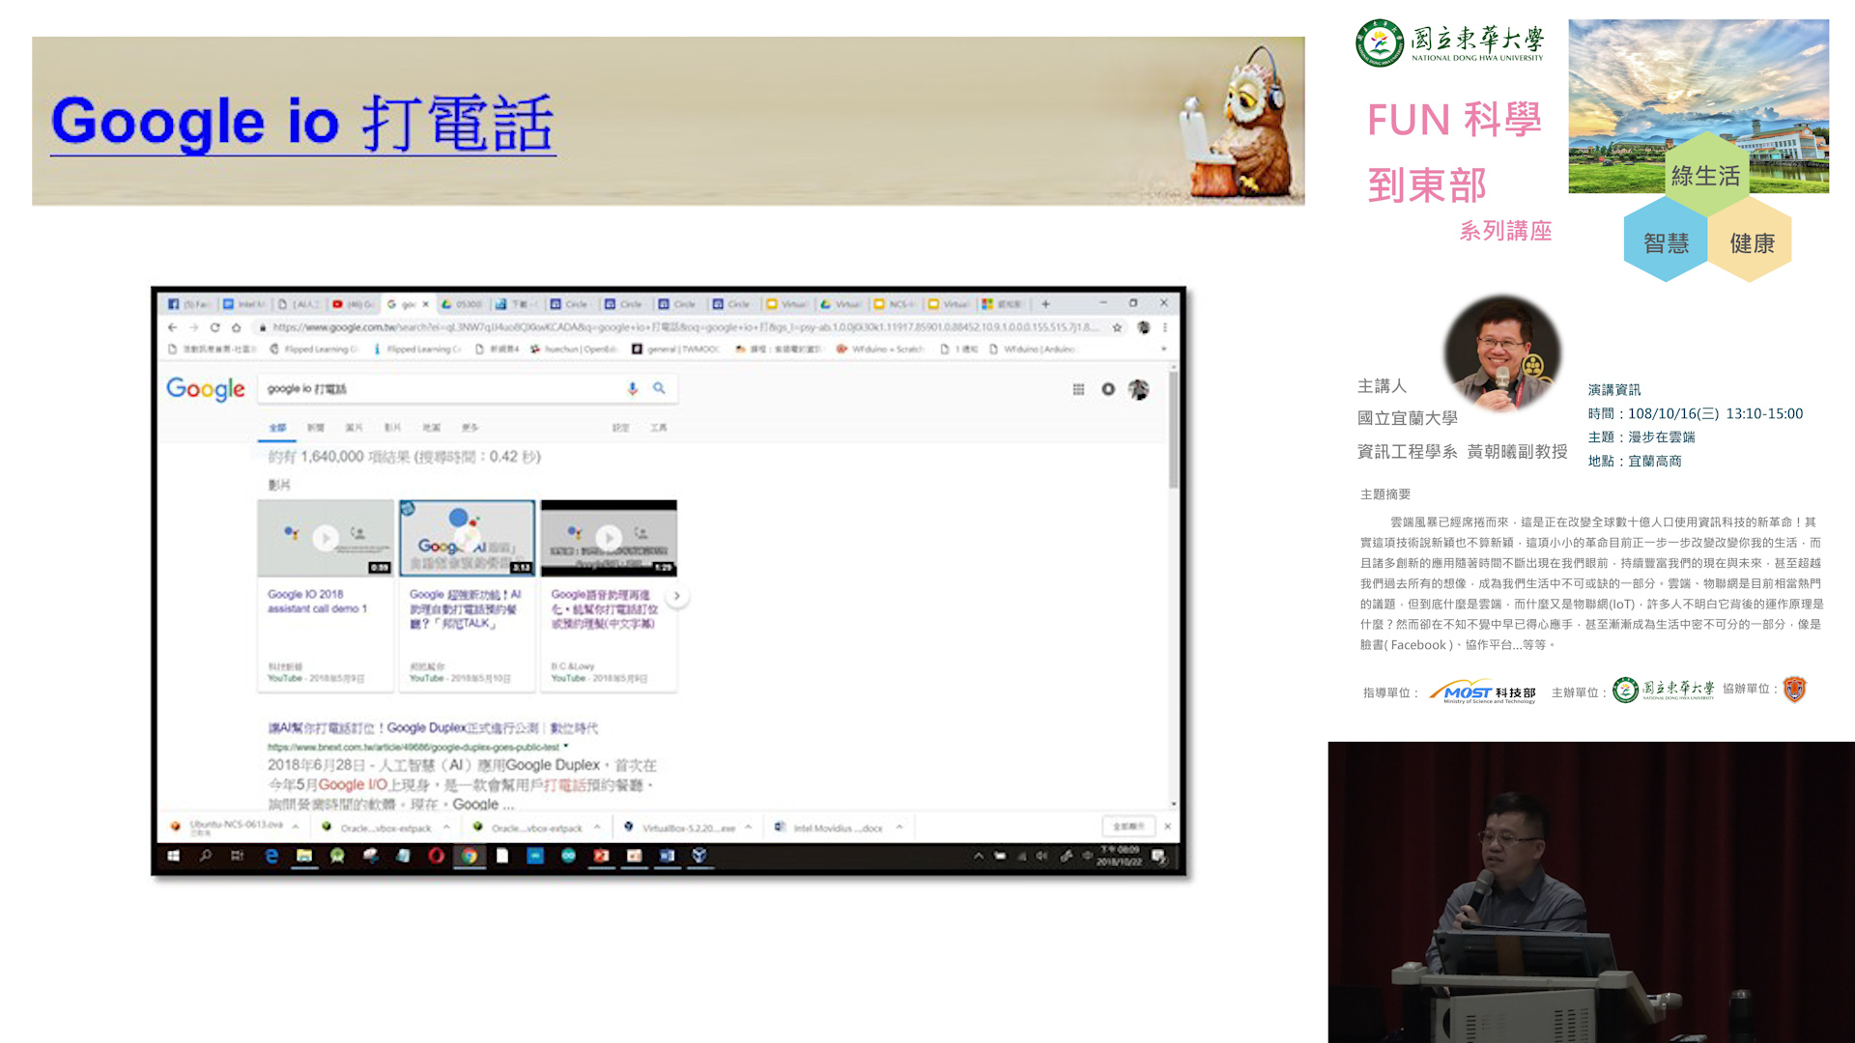The width and height of the screenshot is (1855, 1043).
Task: Click the browser home icon
Action: 236,327
